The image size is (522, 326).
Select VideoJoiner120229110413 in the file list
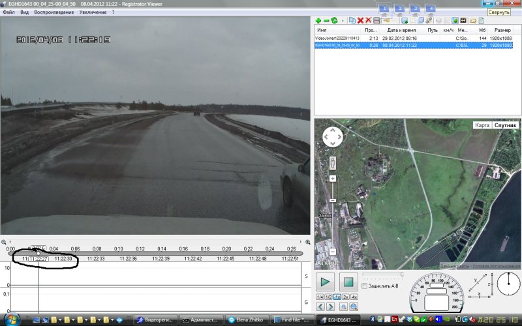[337, 38]
